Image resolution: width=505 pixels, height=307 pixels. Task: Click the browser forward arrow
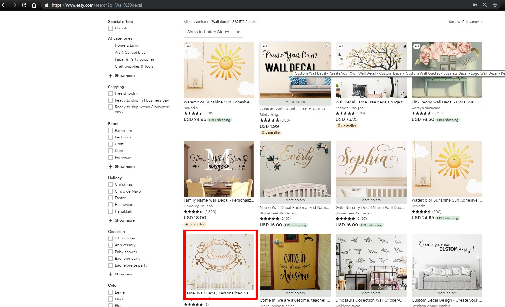click(14, 5)
